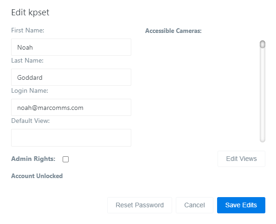
Task: Cancel editing the user
Action: pos(194,205)
